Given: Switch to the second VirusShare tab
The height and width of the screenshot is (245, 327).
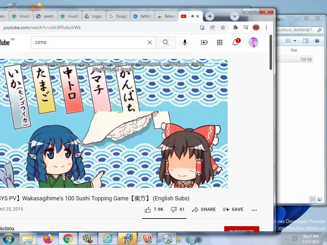Looking at the screenshot, I should [x=70, y=16].
